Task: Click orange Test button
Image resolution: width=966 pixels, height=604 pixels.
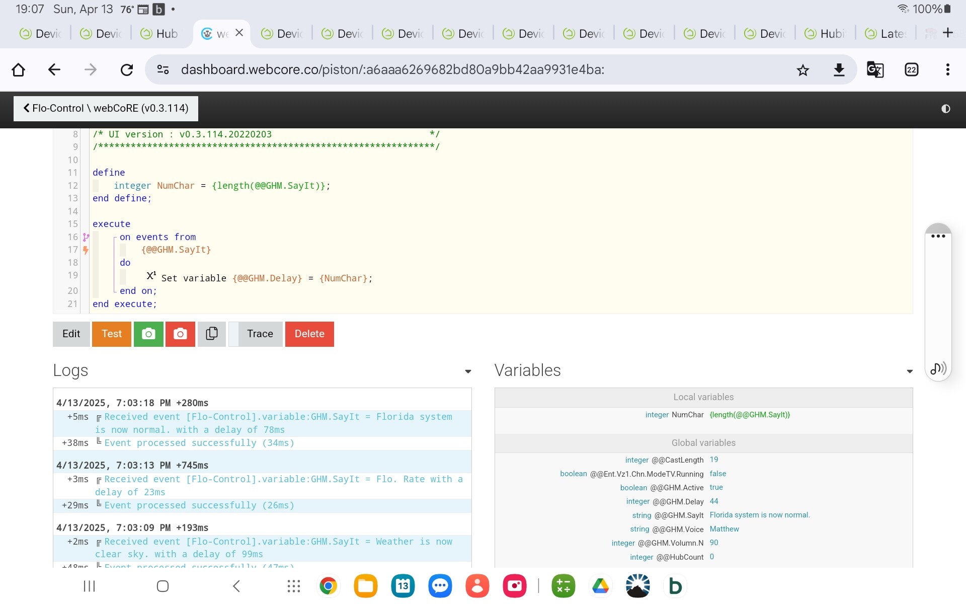Action: pyautogui.click(x=112, y=334)
